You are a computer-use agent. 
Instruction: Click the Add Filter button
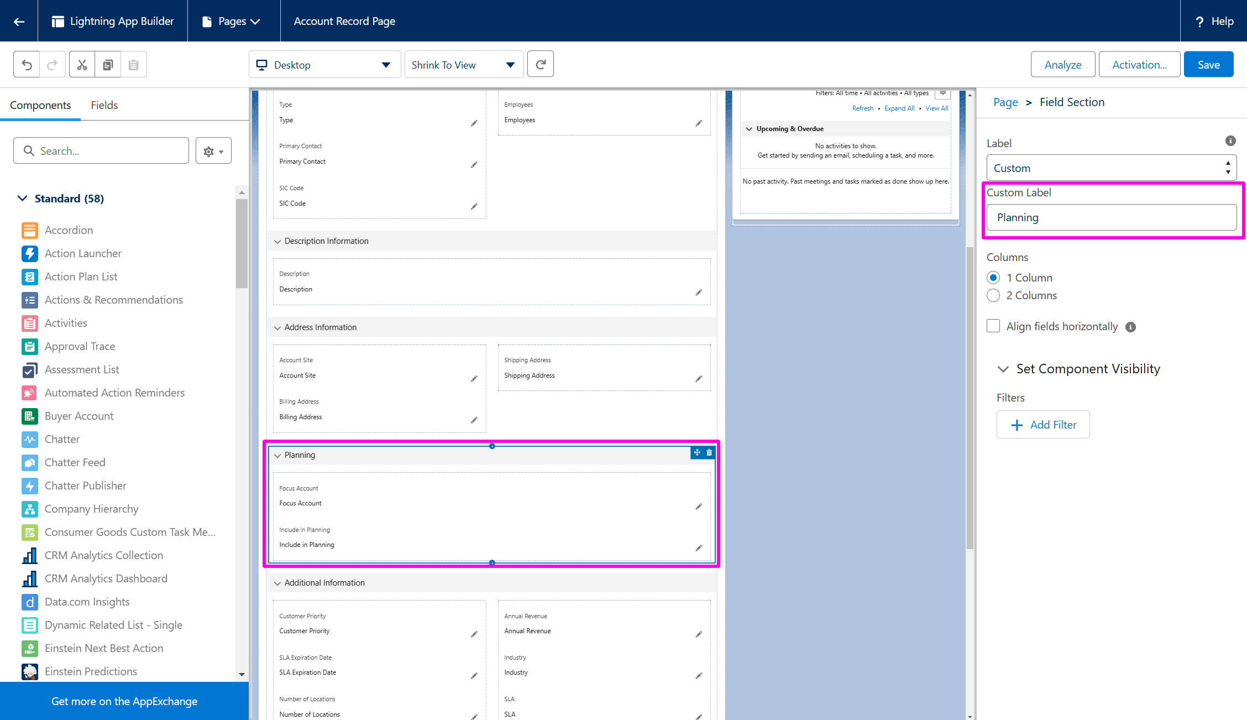(1043, 425)
